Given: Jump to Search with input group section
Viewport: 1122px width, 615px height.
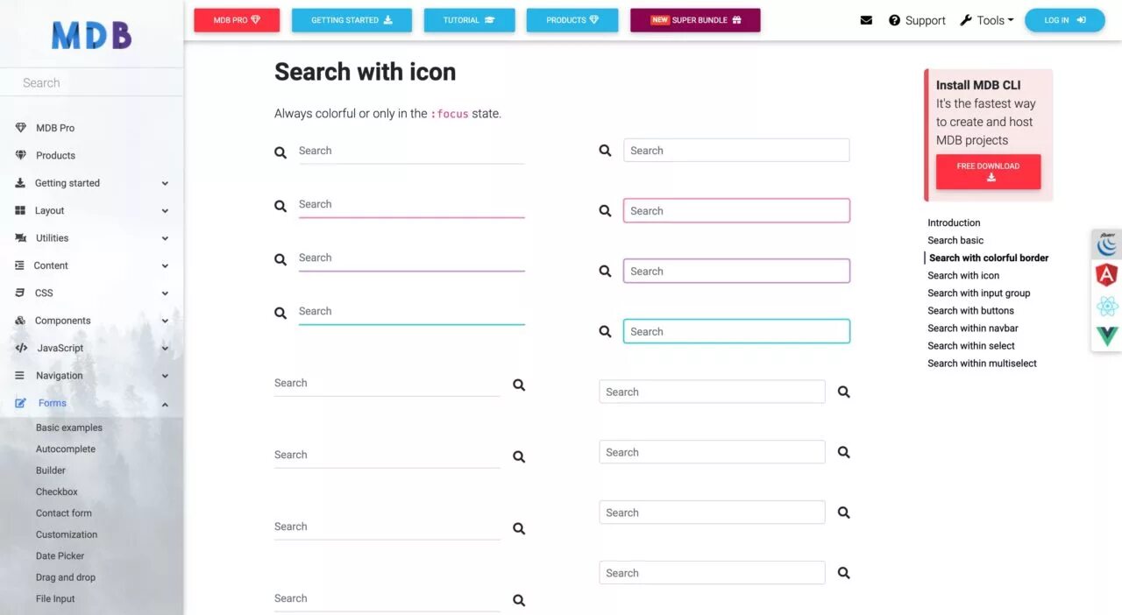Looking at the screenshot, I should click(978, 293).
